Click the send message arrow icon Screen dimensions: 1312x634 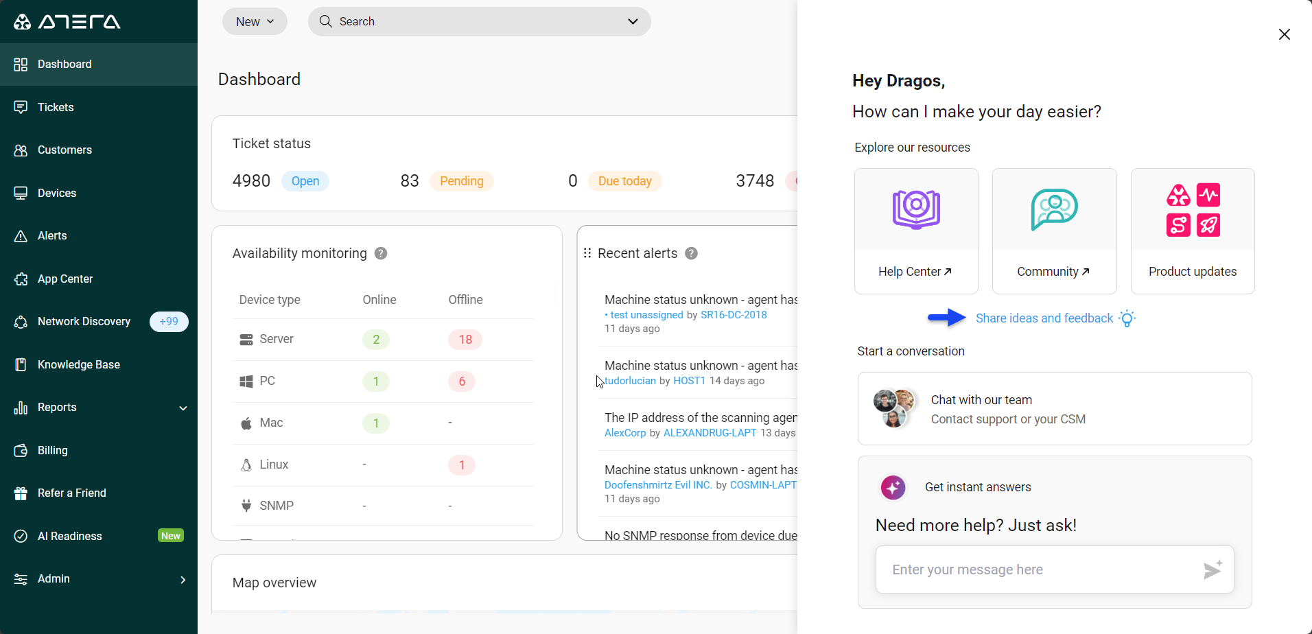1212,570
